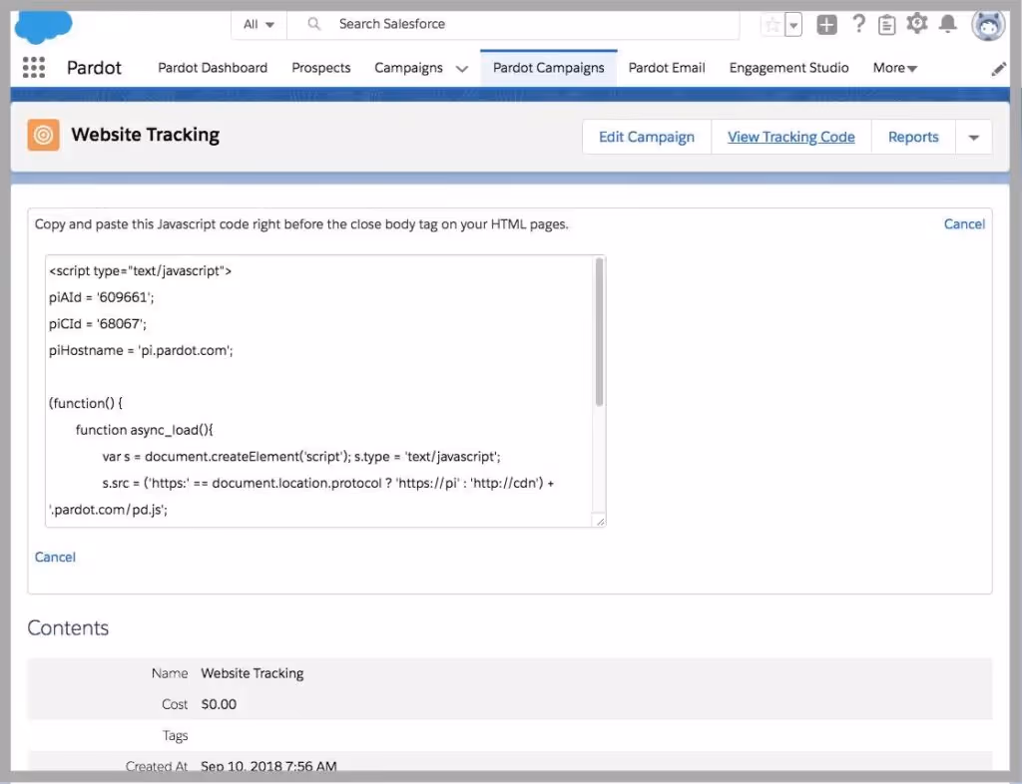Click the search magnifier icon

click(314, 24)
